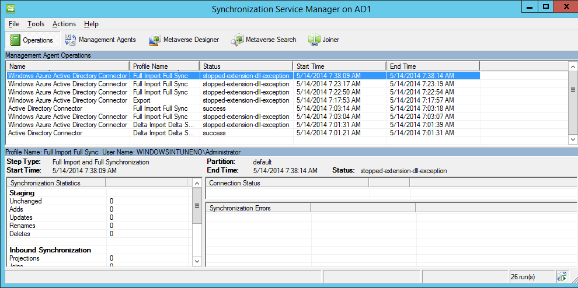Click the Inbound Synchronization heading
The height and width of the screenshot is (288, 578).
click(x=50, y=250)
